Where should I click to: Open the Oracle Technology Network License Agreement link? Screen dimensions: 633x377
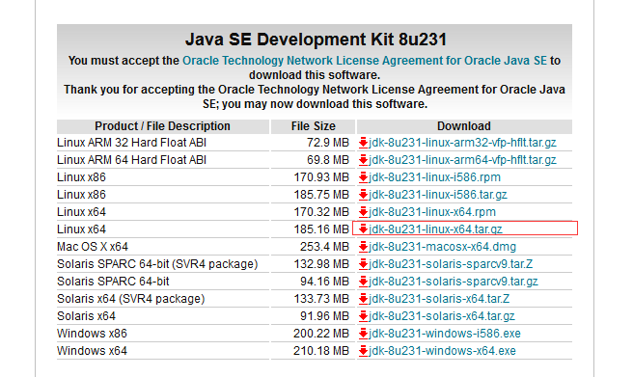point(365,61)
